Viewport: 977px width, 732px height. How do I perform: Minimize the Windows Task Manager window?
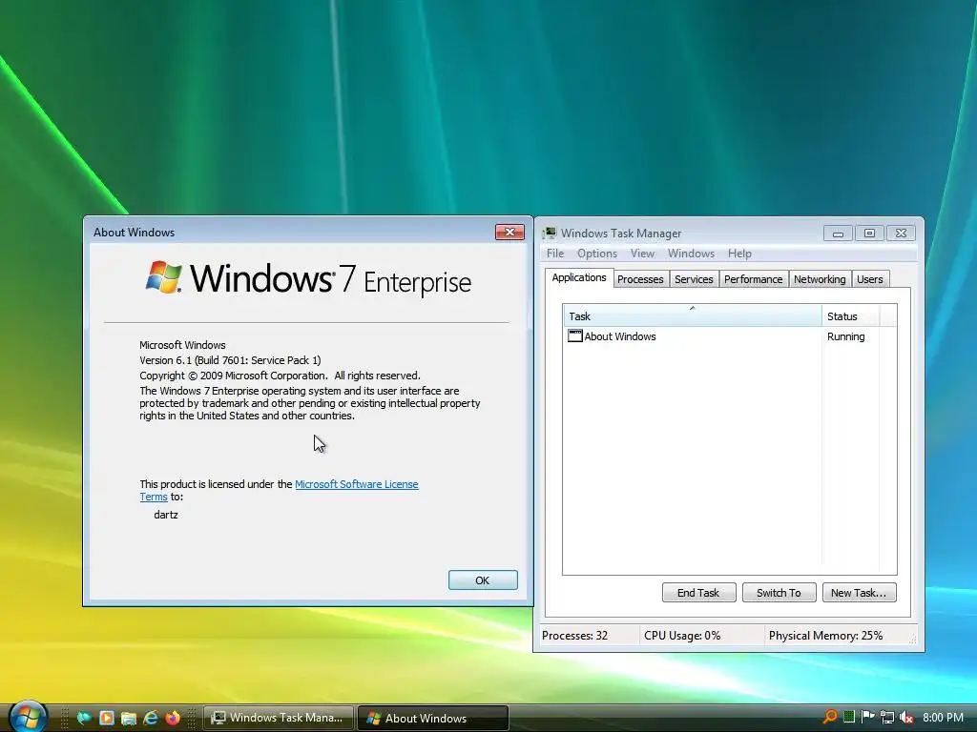pyautogui.click(x=838, y=234)
